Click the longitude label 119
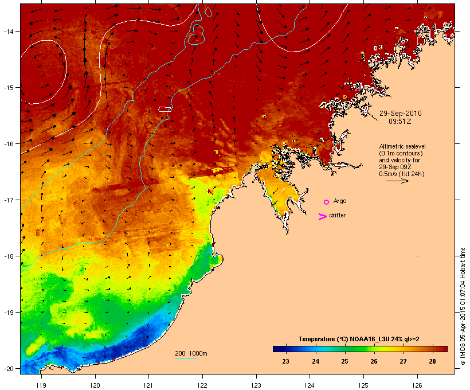 coord(41,385)
